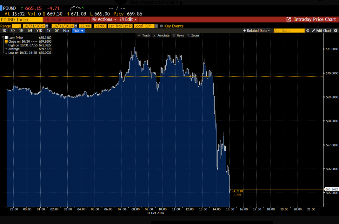
Task: Select the Zoom tool
Action: point(193,35)
